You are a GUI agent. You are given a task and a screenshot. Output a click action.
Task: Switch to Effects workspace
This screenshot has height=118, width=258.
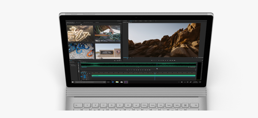click(141, 21)
